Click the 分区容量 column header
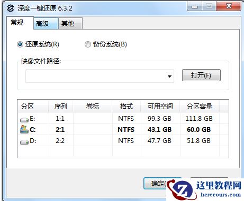244x201 pixels. (200, 107)
